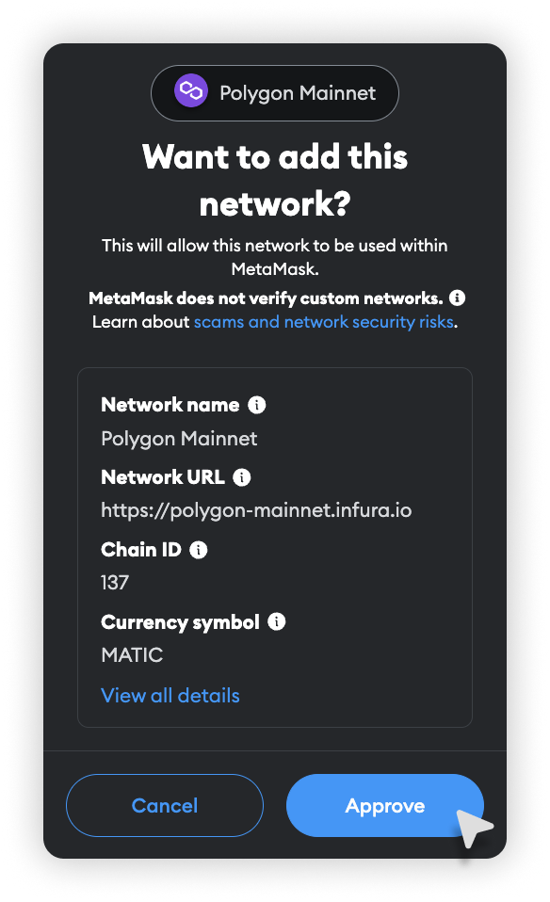
Task: Click the Currency symbol label text
Action: pyautogui.click(x=181, y=622)
